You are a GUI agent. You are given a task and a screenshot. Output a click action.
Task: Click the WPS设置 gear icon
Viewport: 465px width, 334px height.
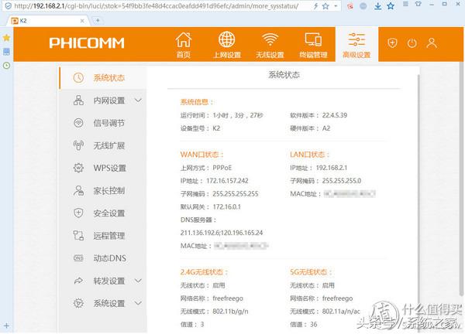click(x=78, y=168)
